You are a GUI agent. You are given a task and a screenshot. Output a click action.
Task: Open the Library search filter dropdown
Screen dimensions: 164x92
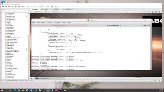[29, 11]
